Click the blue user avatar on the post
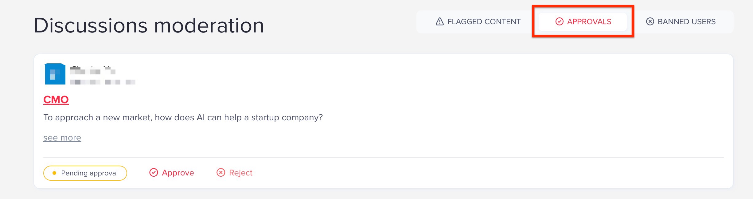Screen dimensions: 753x199 click(x=55, y=74)
